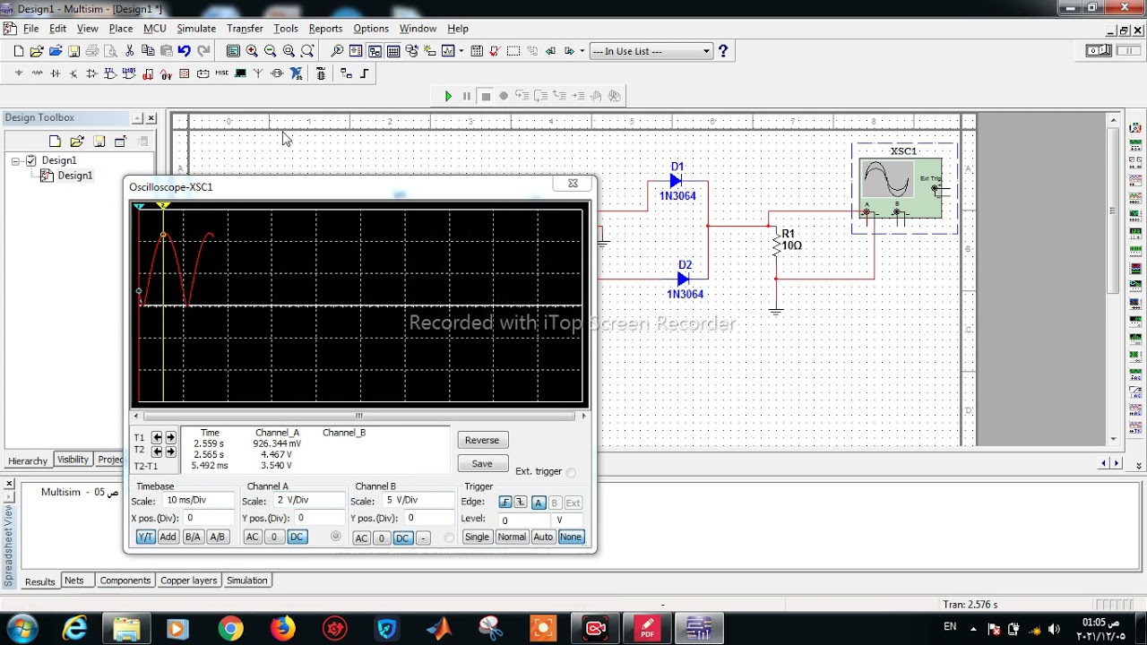Set trigger mode to Normal

512,537
